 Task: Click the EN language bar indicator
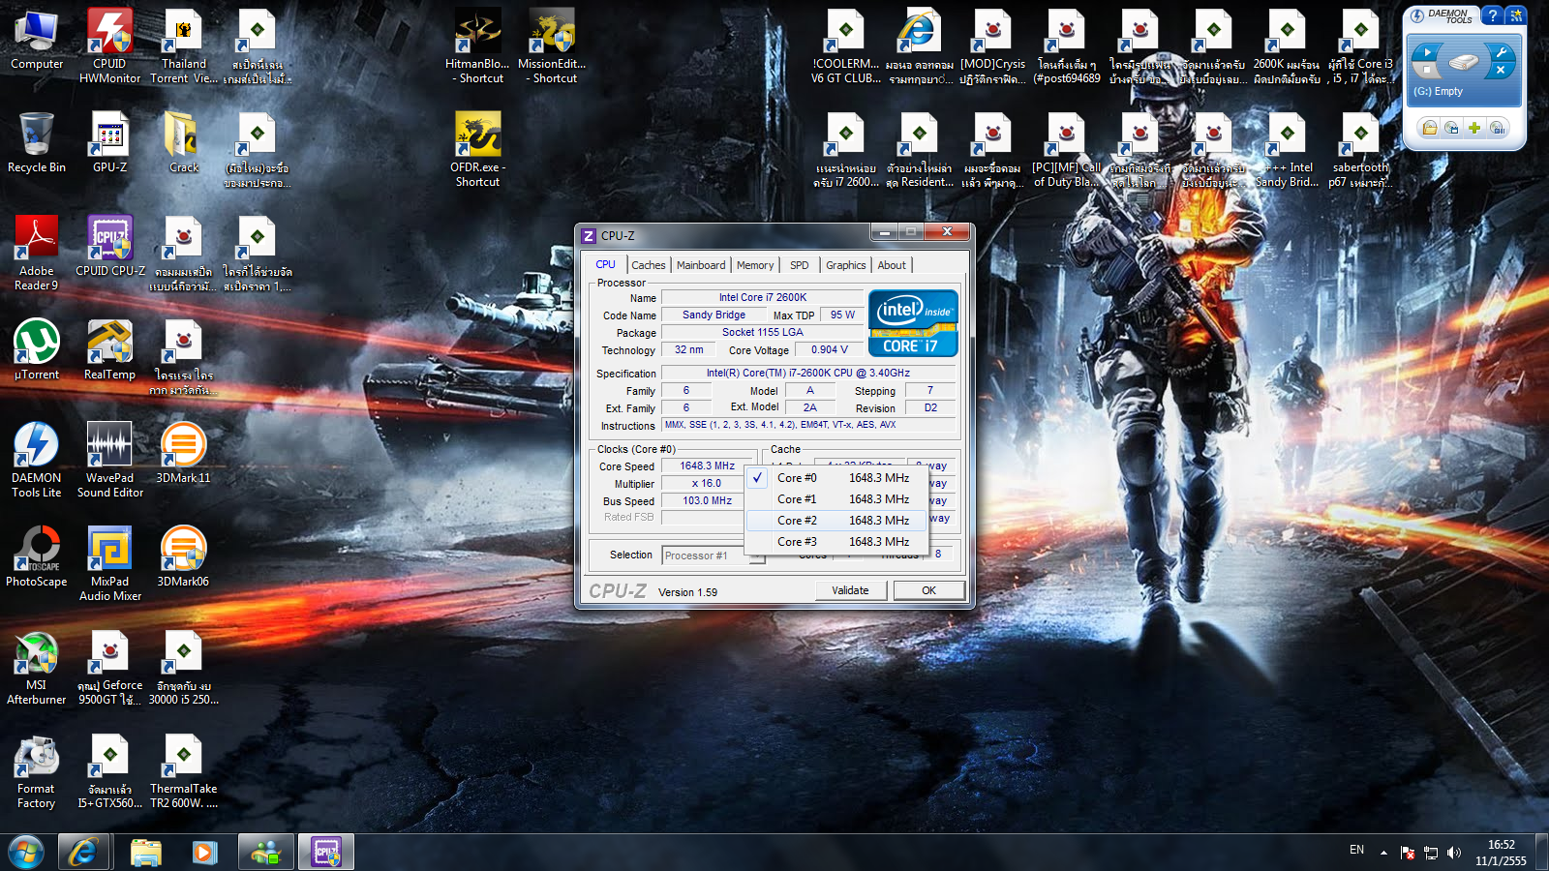click(x=1356, y=851)
